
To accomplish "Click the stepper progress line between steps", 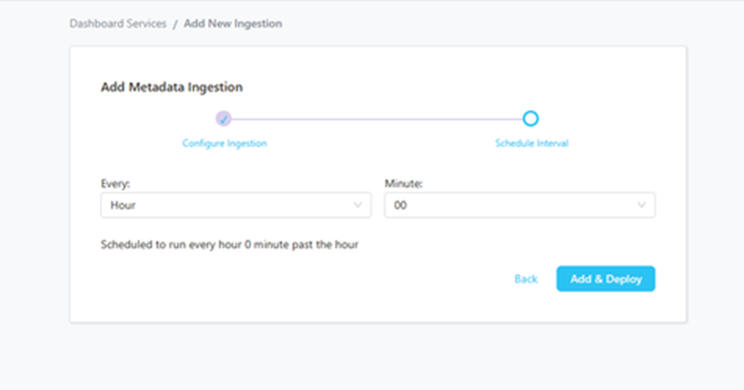I will point(377,119).
